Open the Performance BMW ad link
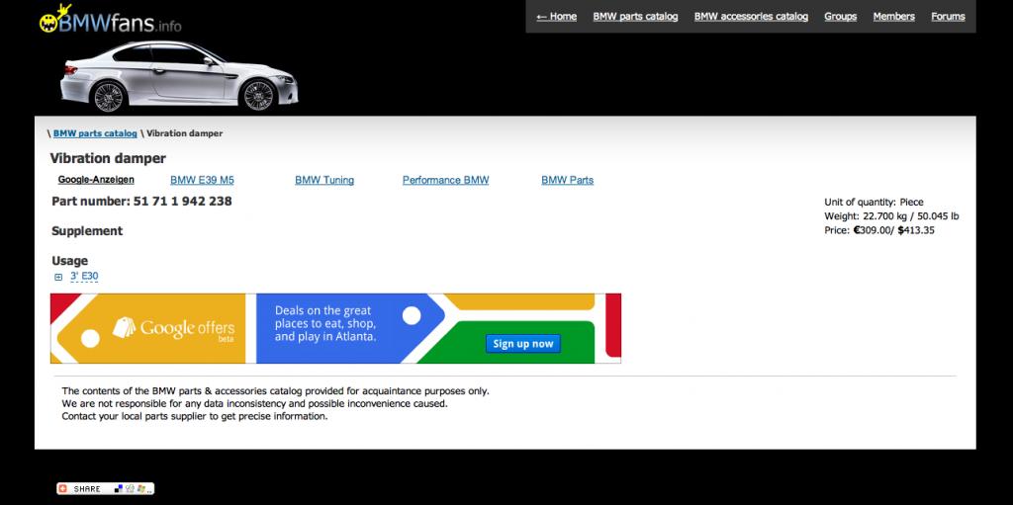 [x=446, y=180]
